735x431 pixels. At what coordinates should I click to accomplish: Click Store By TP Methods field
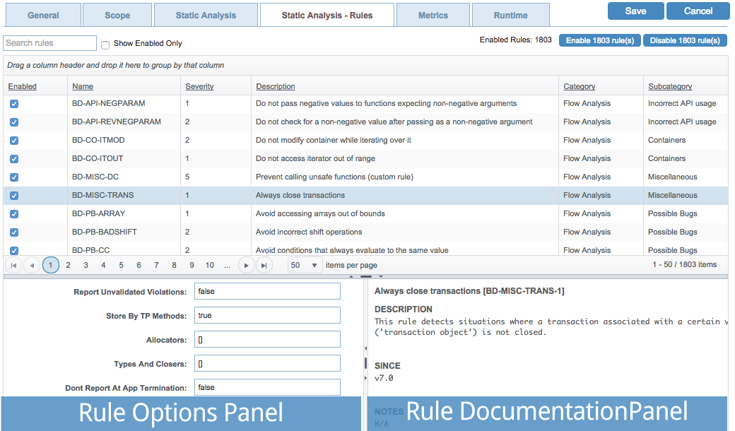click(x=267, y=315)
